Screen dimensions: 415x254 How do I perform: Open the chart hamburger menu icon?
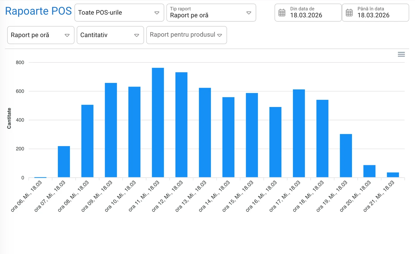tap(401, 54)
